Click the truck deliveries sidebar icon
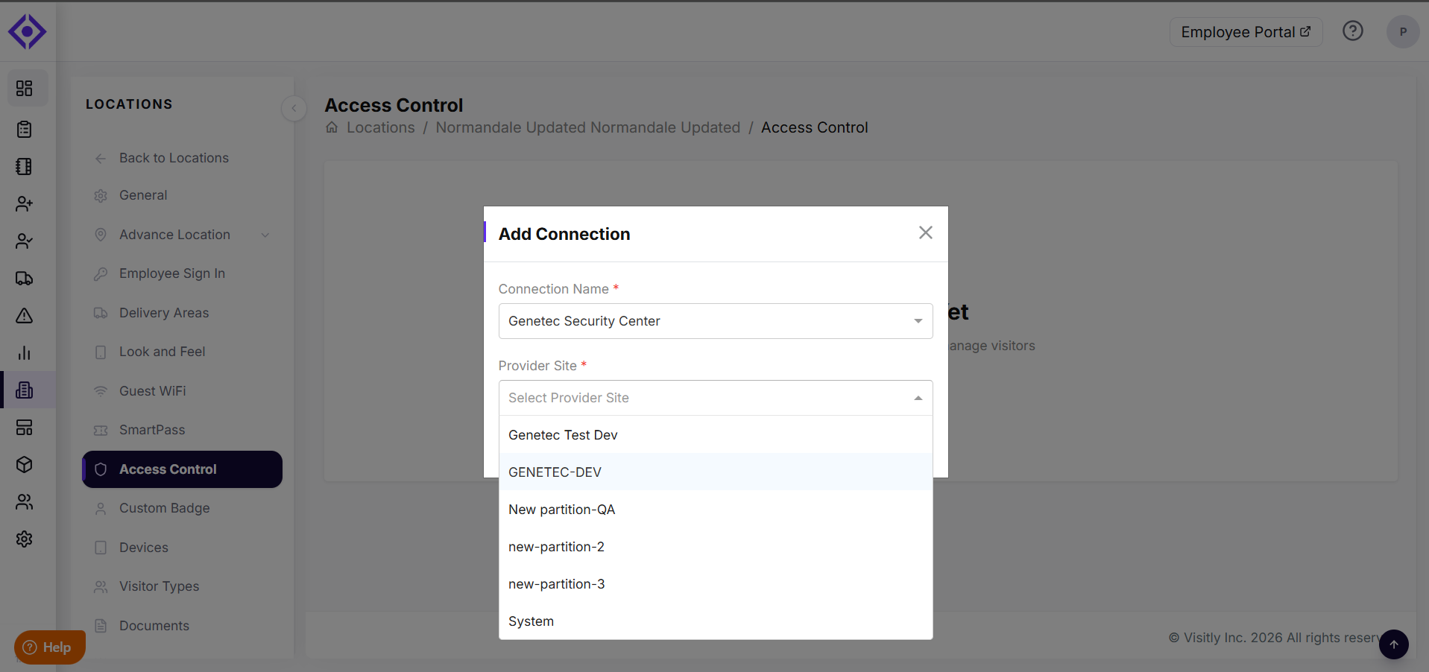Image resolution: width=1429 pixels, height=672 pixels. [25, 279]
